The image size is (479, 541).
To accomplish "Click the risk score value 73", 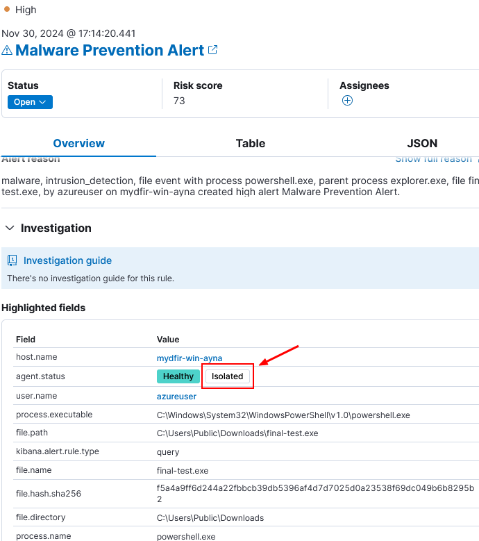I will (179, 101).
